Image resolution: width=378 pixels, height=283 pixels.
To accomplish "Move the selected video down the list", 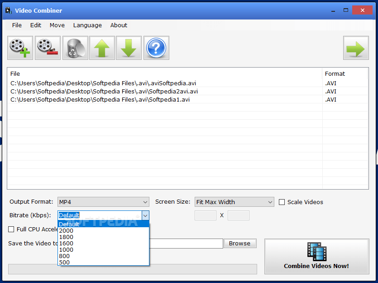I will (129, 47).
